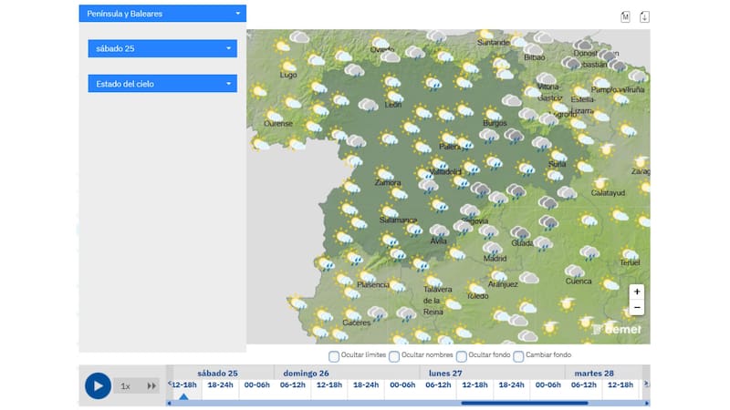Click the M document icon above the map
The image size is (730, 410).
pyautogui.click(x=625, y=17)
